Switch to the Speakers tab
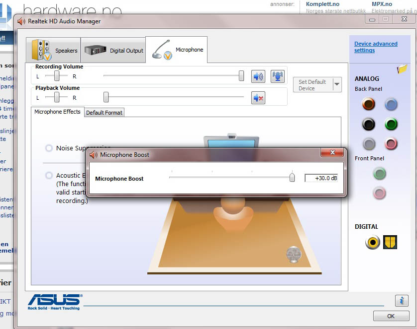 [x=53, y=50]
